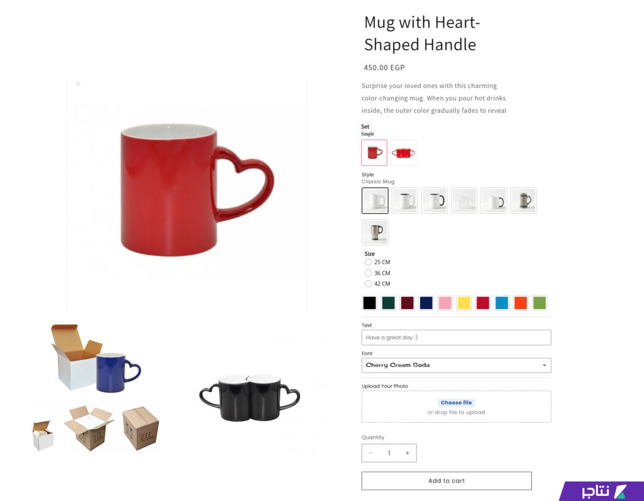The width and height of the screenshot is (644, 501).
Task: Select the 42 CM size radio button
Action: (368, 284)
